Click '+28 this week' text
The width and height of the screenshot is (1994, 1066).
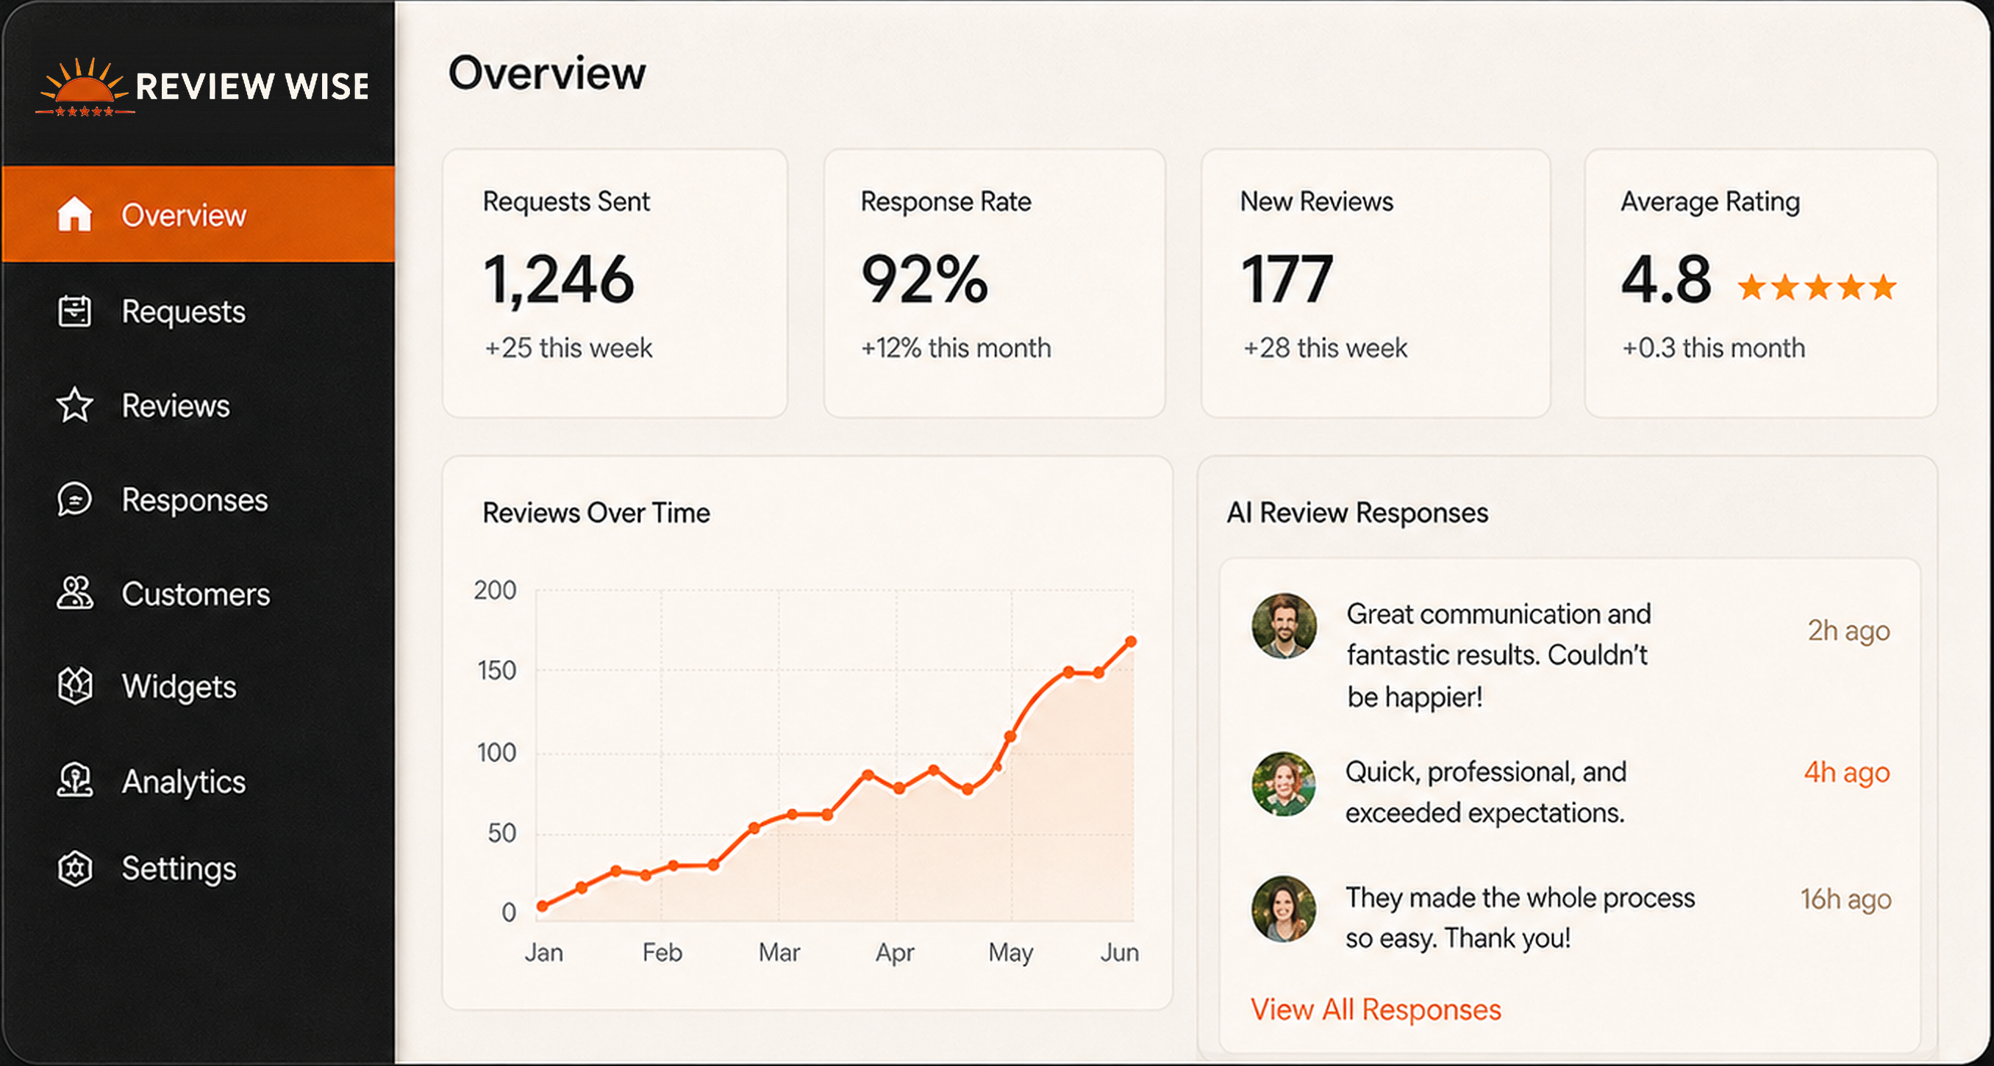point(1324,348)
